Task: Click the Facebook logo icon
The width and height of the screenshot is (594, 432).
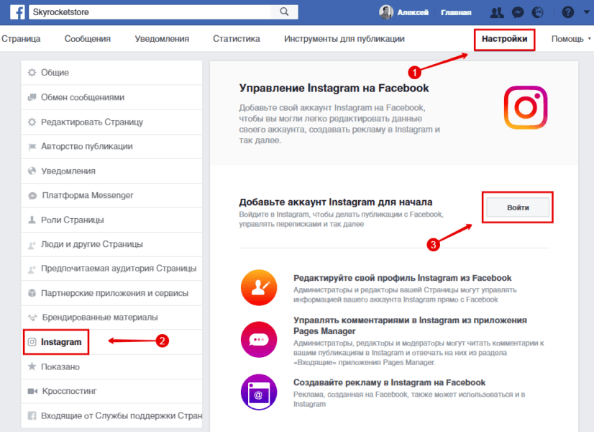Action: click(17, 12)
